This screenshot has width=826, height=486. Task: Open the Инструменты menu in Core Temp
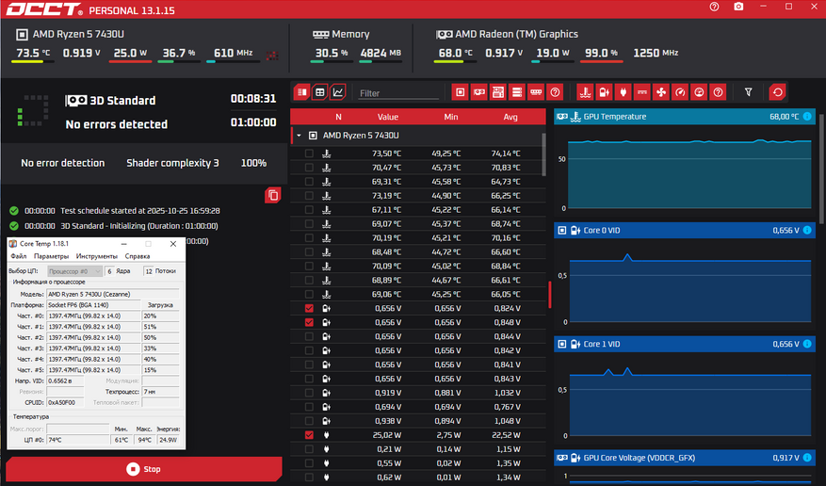97,256
